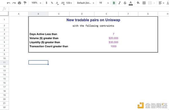Open the 123 more formats dropdown
Viewport: 169px width, 110px height.
tap(69, 3)
